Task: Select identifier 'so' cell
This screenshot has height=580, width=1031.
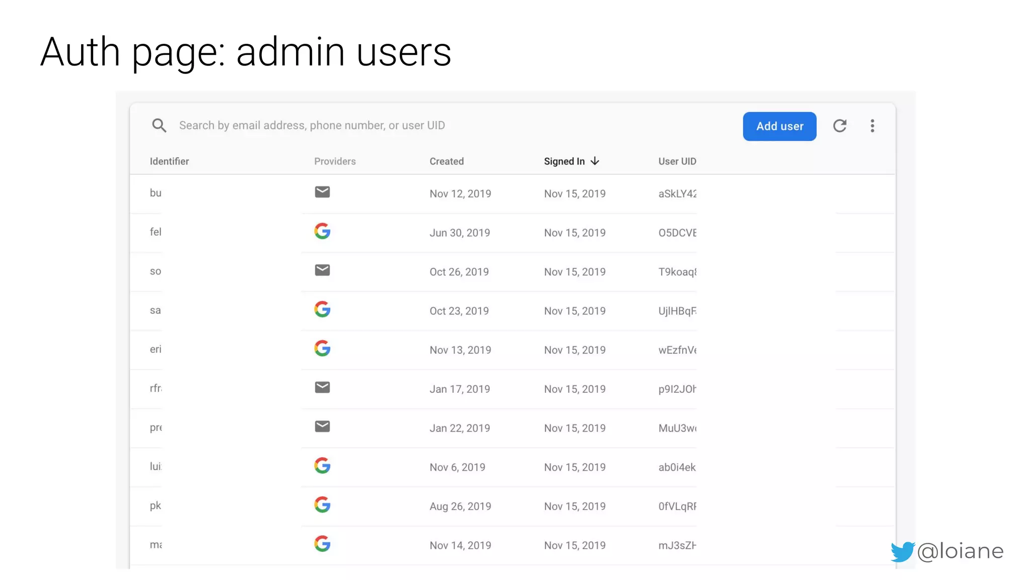Action: [x=156, y=271]
